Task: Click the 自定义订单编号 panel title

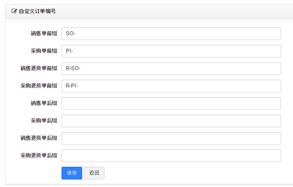Action: click(37, 11)
